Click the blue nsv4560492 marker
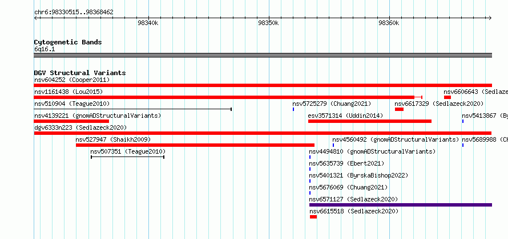Screen dimensions: 508x239 pyautogui.click(x=333, y=145)
